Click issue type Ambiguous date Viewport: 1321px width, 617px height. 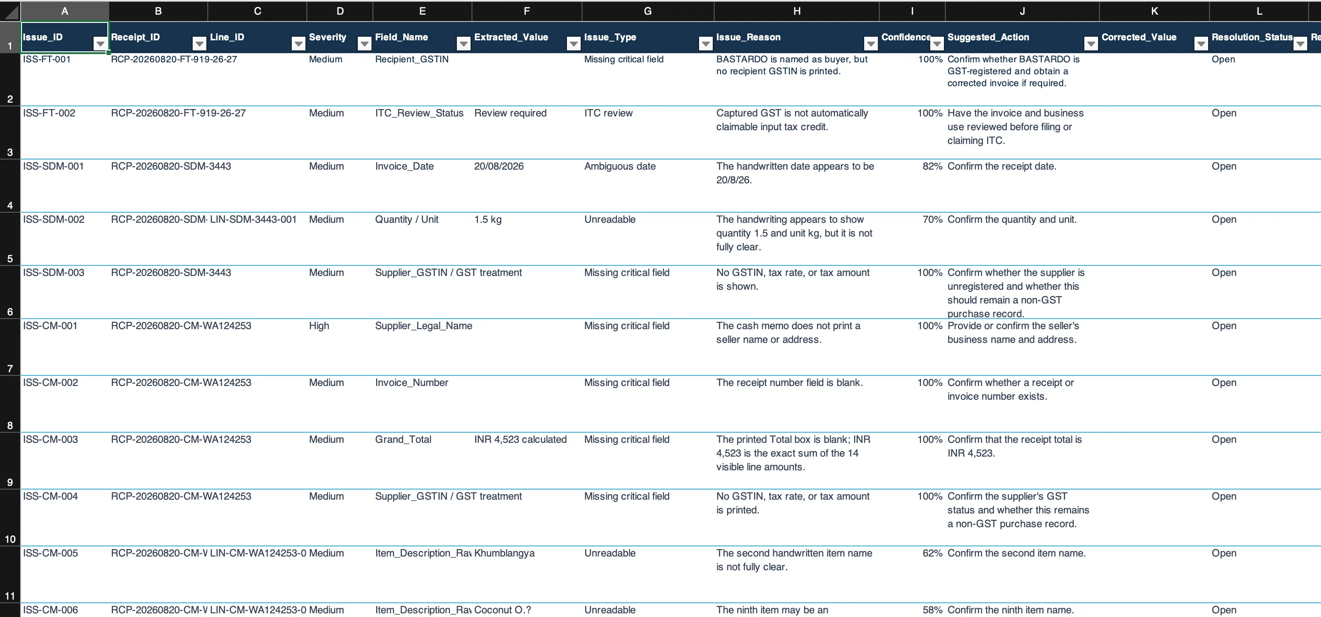click(x=648, y=186)
